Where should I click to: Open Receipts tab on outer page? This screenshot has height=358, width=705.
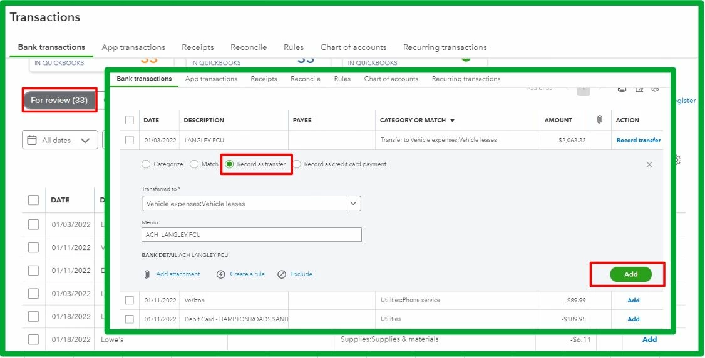tap(198, 47)
